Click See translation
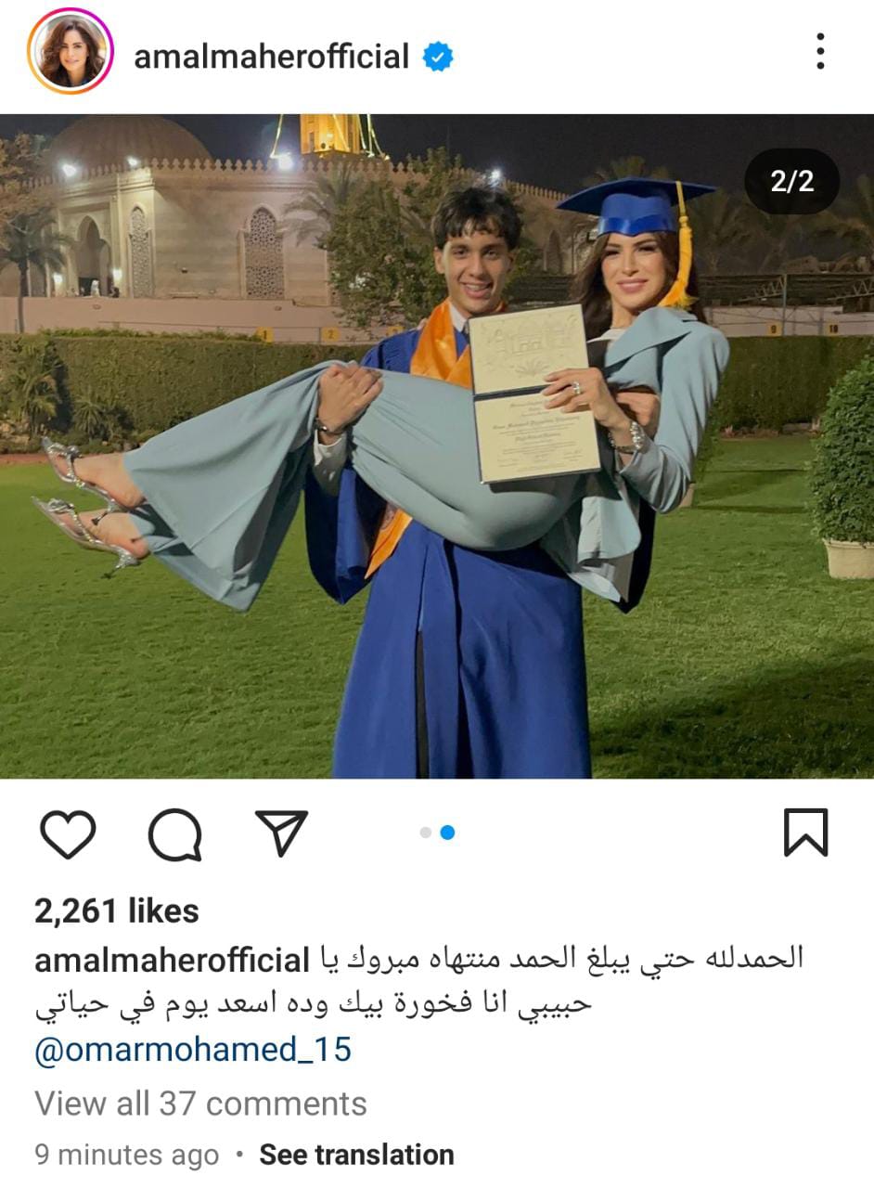The image size is (874, 1188). (x=356, y=1155)
